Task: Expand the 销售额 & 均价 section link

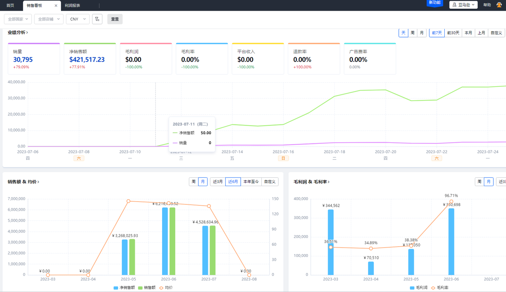Action: coord(23,182)
